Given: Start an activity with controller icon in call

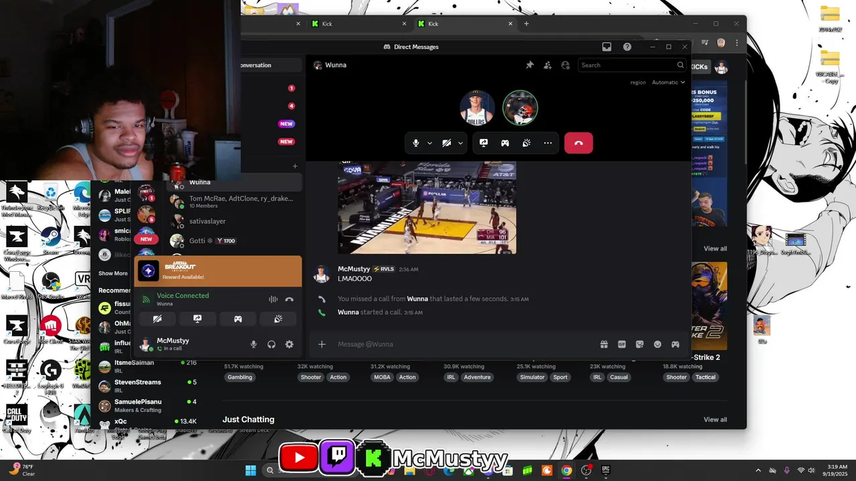Looking at the screenshot, I should (505, 143).
